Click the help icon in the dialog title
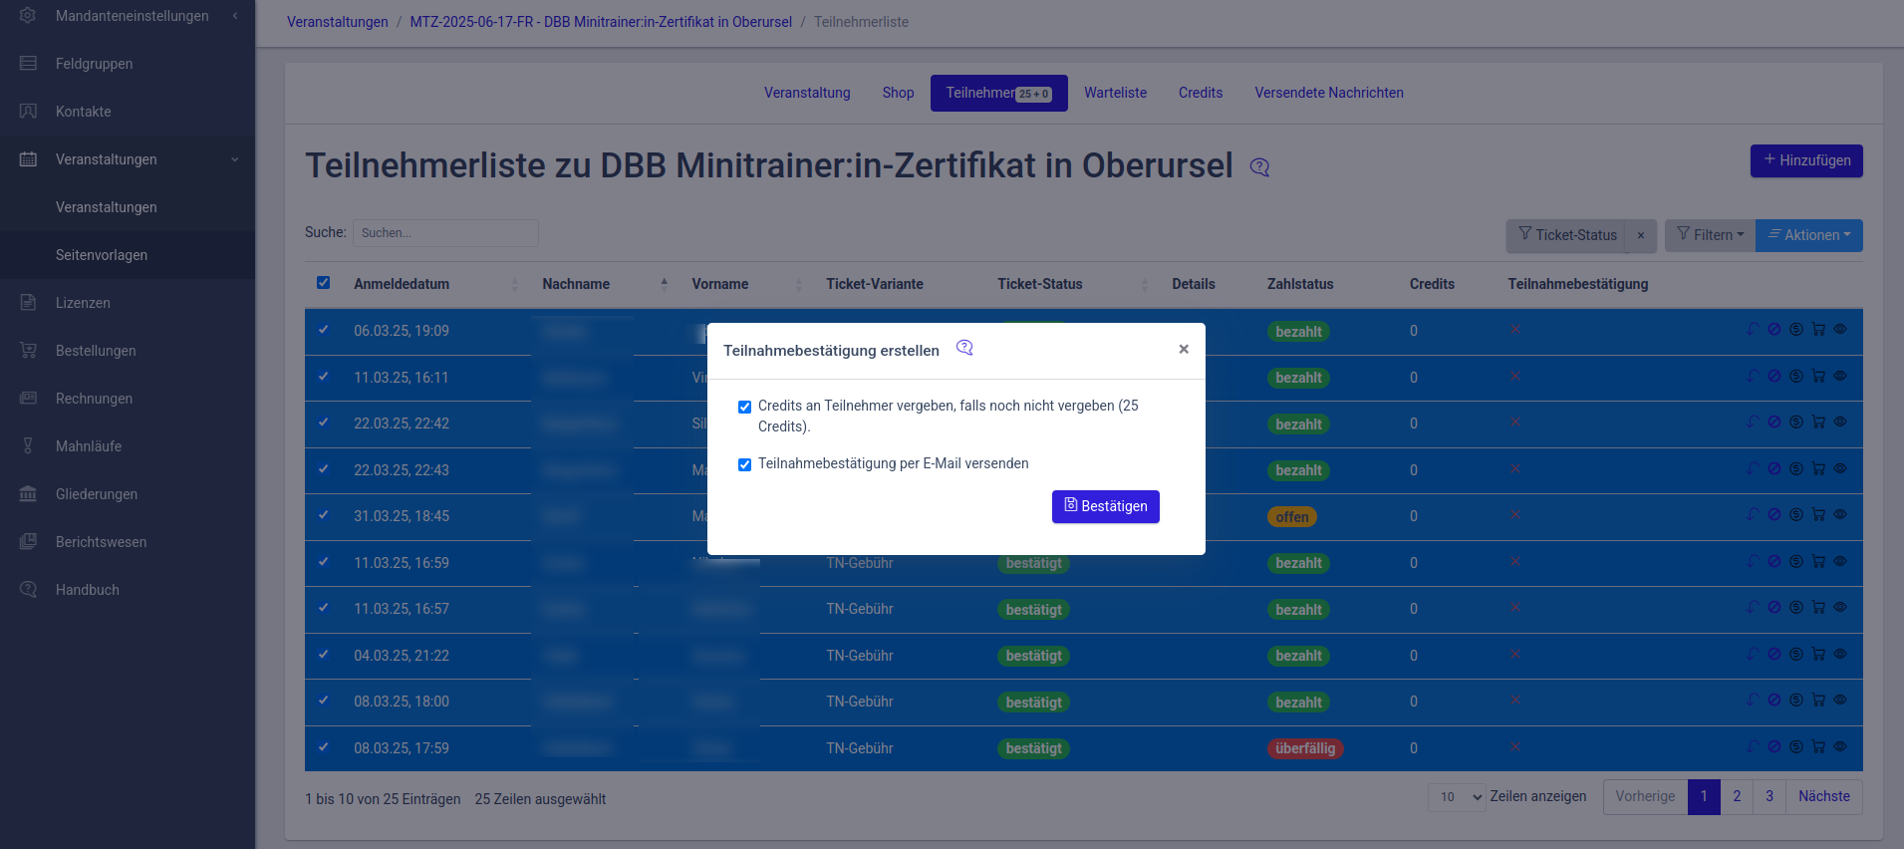This screenshot has width=1904, height=849. coord(964,348)
